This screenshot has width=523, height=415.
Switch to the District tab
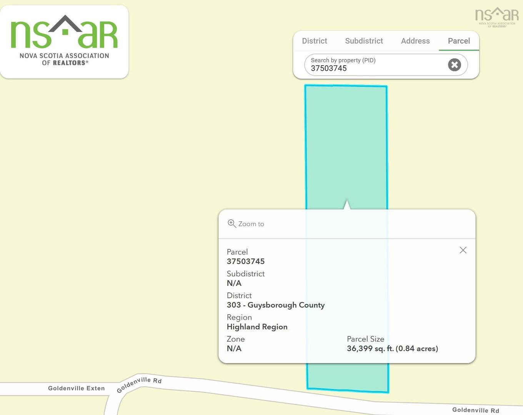click(x=314, y=41)
